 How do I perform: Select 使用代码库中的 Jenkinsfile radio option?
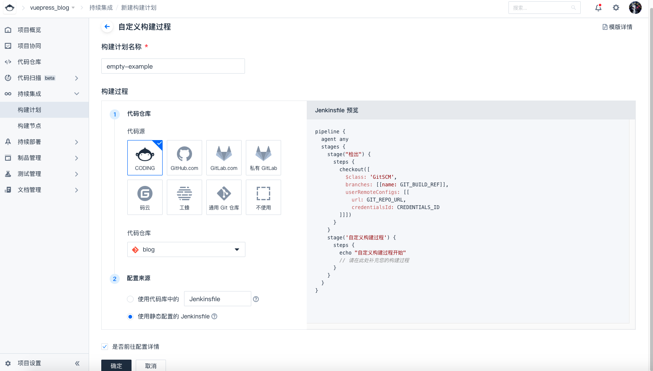(x=130, y=299)
